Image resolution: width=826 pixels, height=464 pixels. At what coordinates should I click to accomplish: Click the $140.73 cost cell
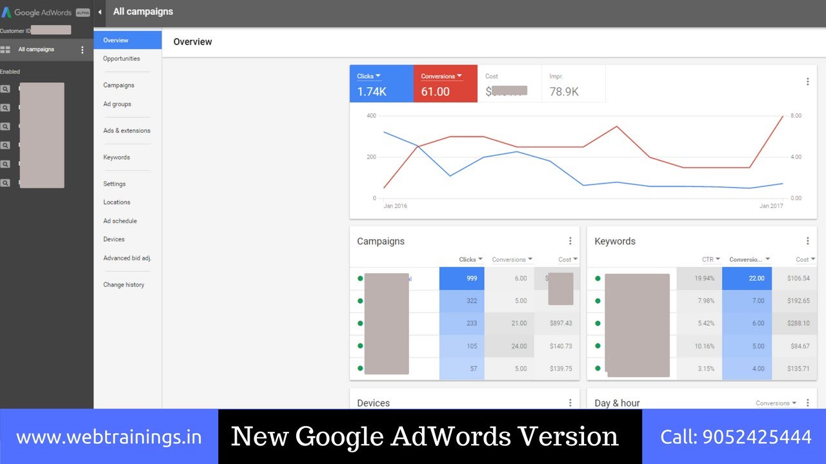[557, 346]
